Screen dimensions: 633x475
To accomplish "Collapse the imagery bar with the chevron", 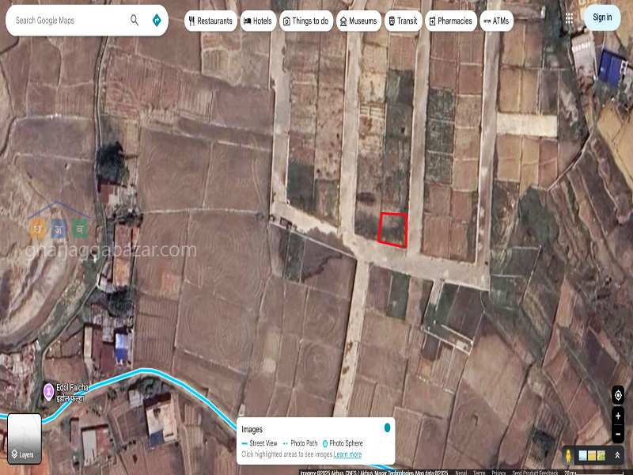I will click(x=616, y=454).
